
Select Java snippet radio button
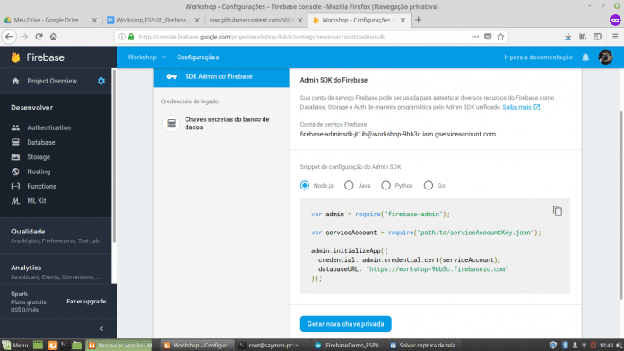click(349, 185)
